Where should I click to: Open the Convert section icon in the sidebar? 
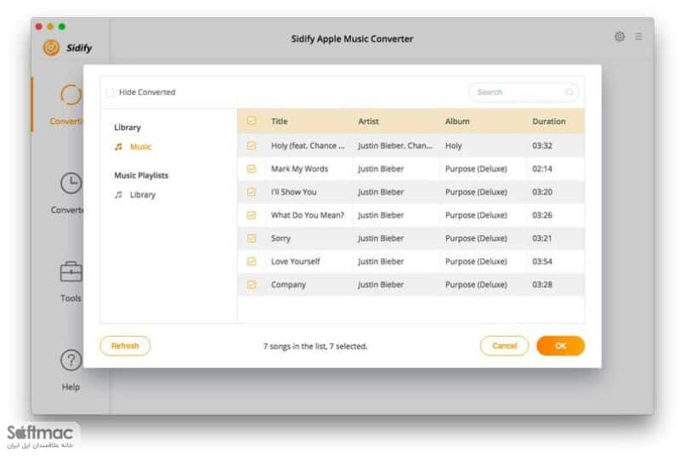tap(71, 94)
